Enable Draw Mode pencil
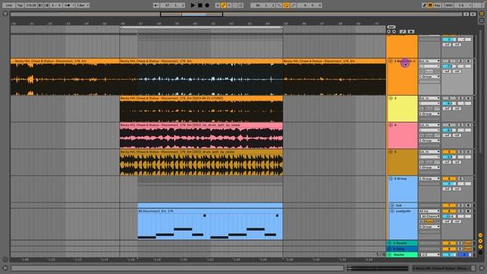Image resolution: width=487 pixels, height=274 pixels. (425, 5)
